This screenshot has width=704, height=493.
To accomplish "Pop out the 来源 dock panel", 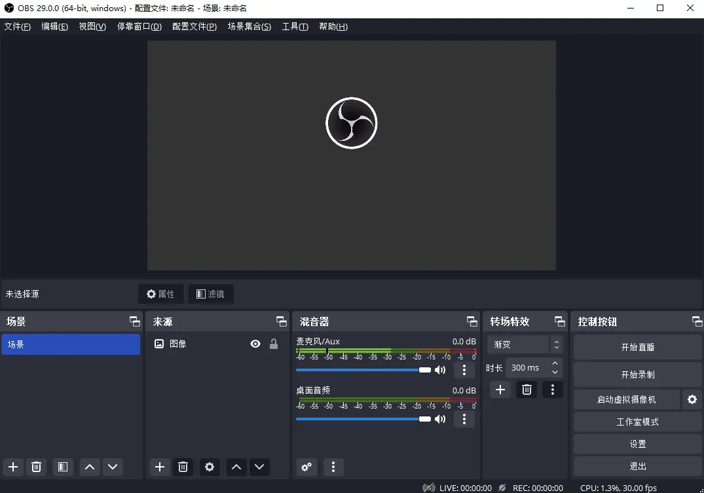I will point(282,321).
